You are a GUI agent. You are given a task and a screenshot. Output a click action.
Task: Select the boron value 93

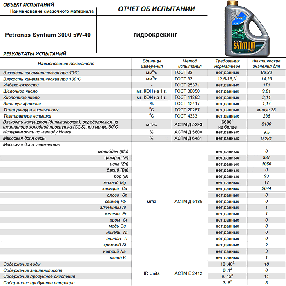(x=266, y=176)
